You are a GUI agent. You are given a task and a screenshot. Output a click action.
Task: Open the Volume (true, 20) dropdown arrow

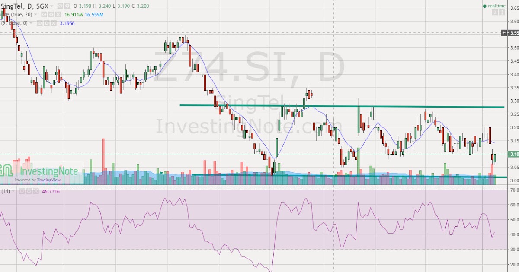pos(35,14)
